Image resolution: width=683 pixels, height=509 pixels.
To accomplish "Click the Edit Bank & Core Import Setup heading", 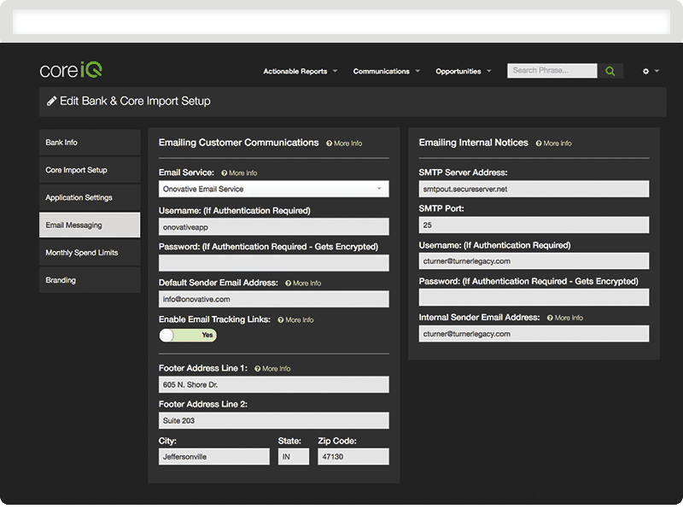I will tap(135, 101).
